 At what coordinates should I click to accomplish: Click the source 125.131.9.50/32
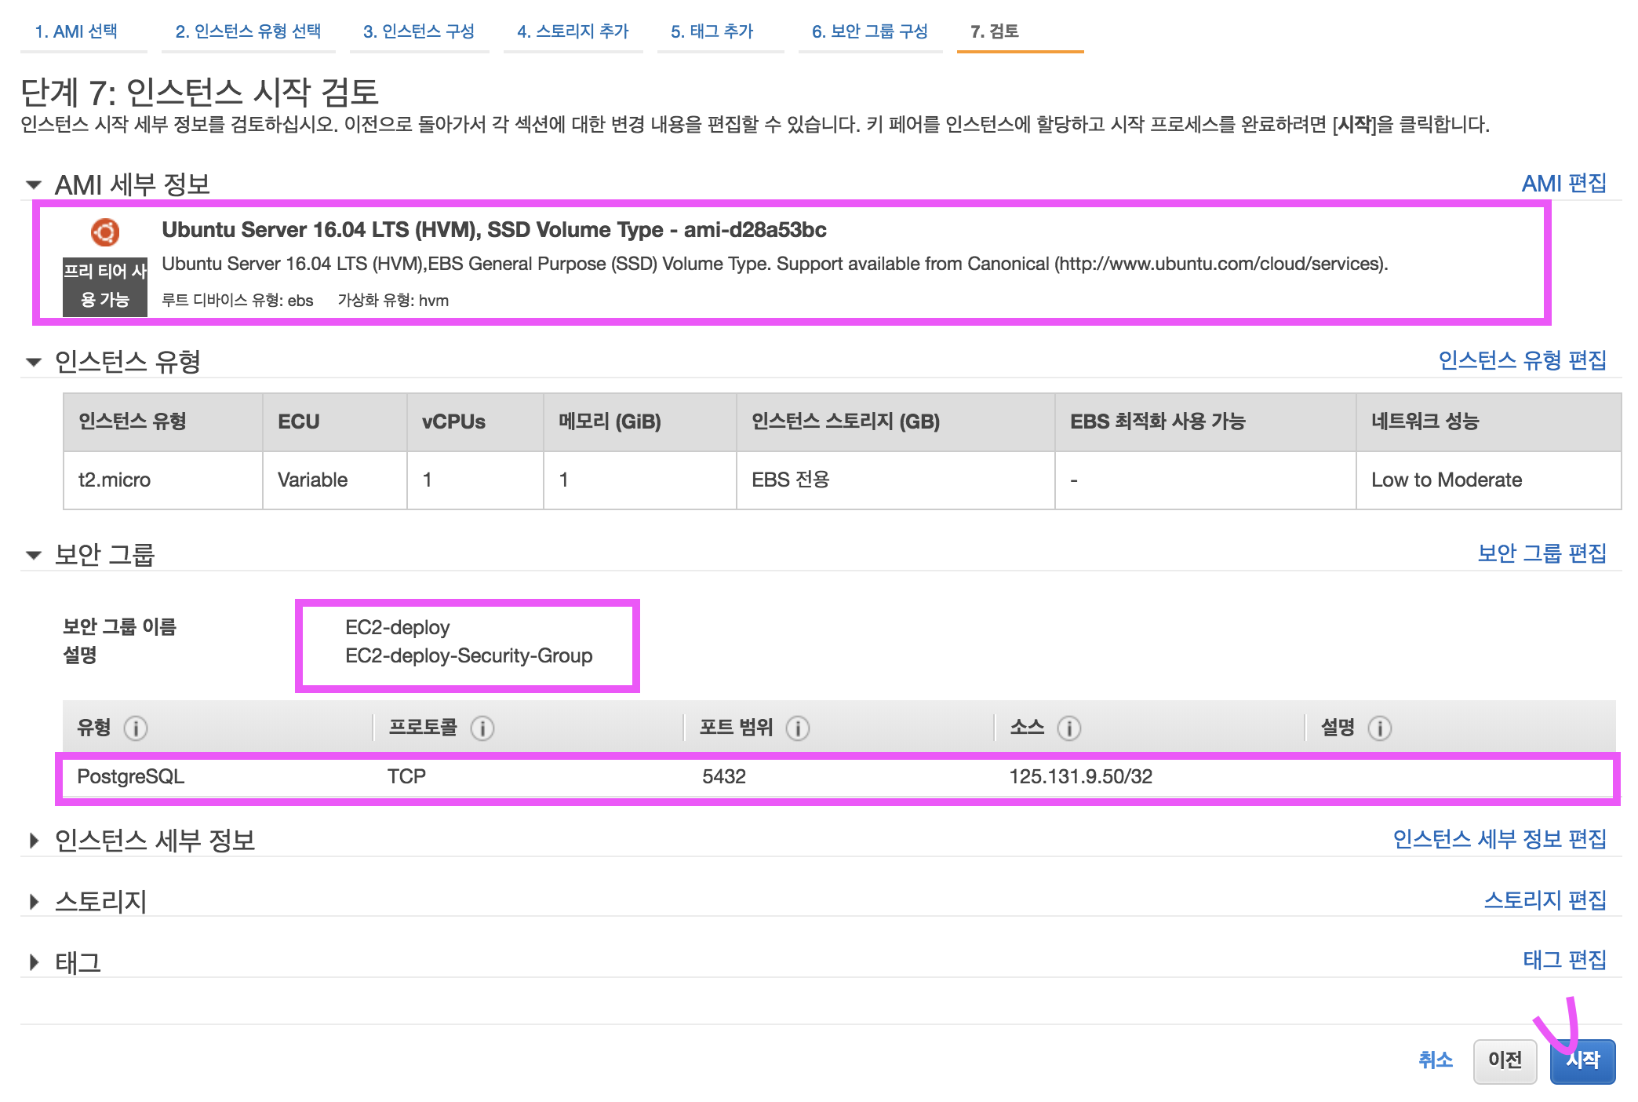(1081, 776)
